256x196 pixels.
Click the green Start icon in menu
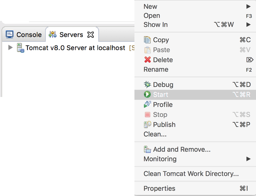tap(147, 94)
